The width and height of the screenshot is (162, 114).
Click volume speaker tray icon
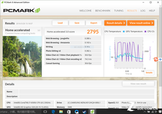(156, 112)
